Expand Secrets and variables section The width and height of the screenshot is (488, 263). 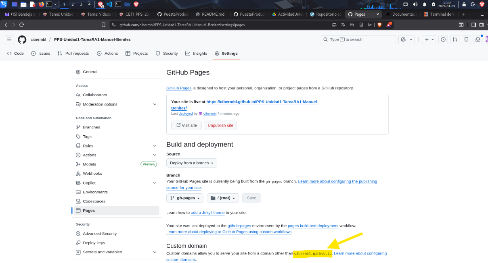(x=116, y=252)
